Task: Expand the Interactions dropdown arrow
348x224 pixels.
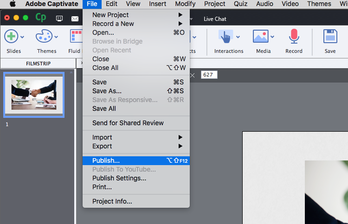Action: 238,37
